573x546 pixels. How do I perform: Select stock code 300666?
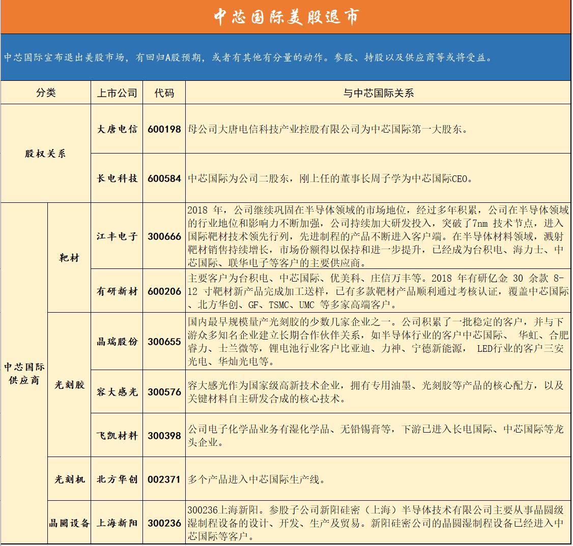(164, 236)
